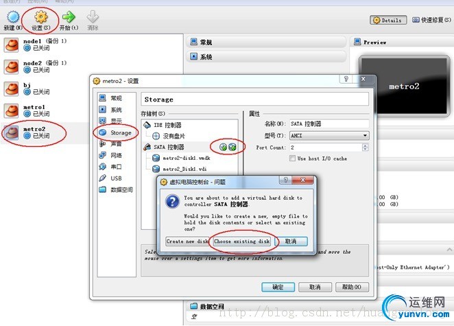Open 数据空间 shared folders category
Image resolution: width=454 pixels, height=326 pixels.
tap(116, 190)
